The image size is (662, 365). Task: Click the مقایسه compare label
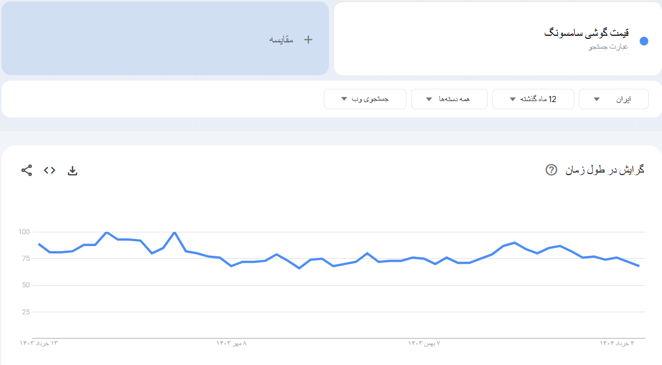click(x=282, y=40)
